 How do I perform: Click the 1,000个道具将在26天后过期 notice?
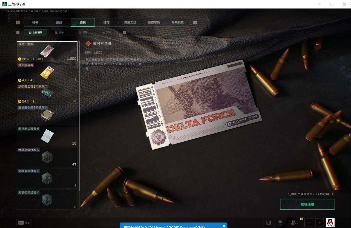[x=308, y=194]
